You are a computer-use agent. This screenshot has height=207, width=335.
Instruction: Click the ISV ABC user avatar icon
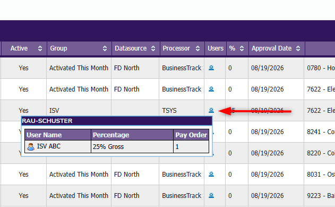pos(31,147)
